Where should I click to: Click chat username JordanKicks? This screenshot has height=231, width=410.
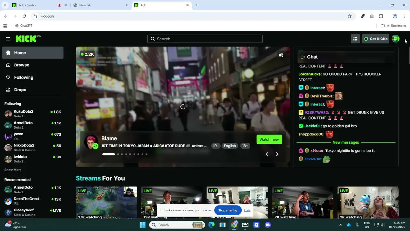tap(310, 74)
